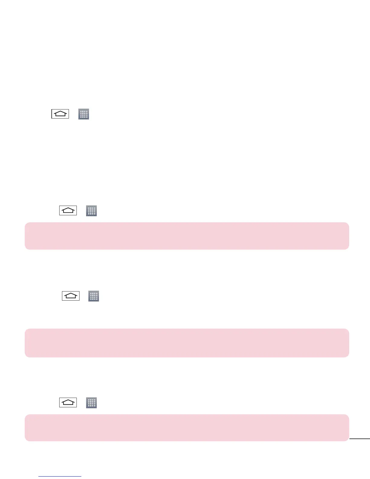Click the short black rule at page edge
The image size is (370, 479).
(x=360, y=438)
